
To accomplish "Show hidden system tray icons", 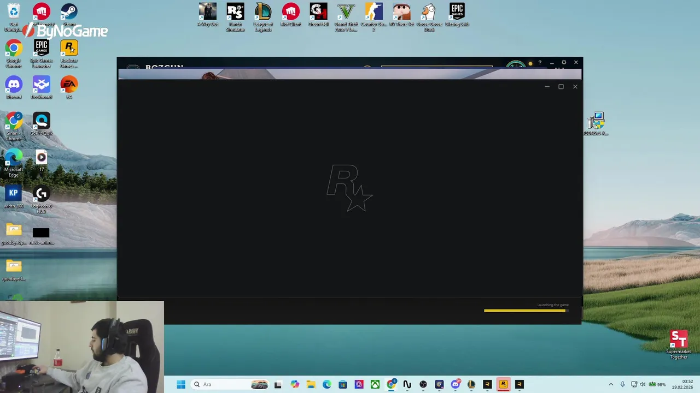I will 611,384.
